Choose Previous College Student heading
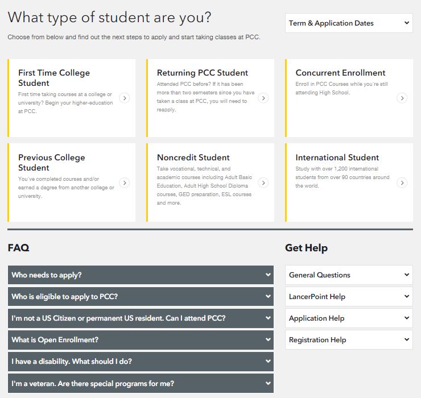 click(52, 163)
